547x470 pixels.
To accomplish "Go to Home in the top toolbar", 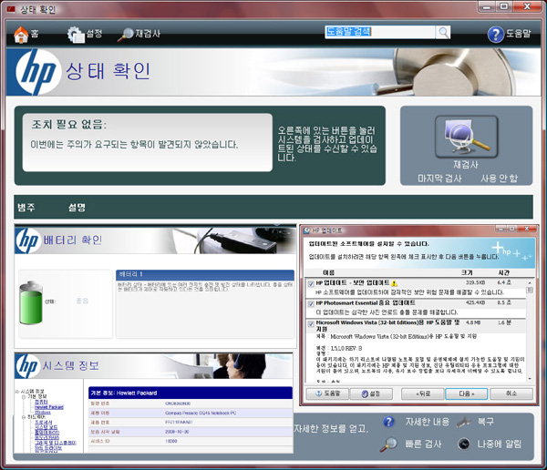I will point(26,35).
